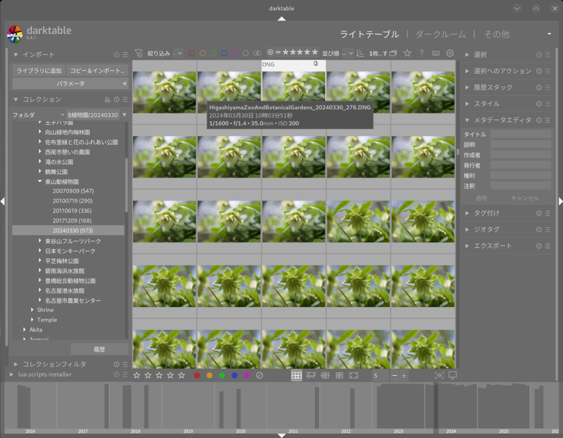Select filemanager grid layout icon
This screenshot has width=563, height=438.
296,375
